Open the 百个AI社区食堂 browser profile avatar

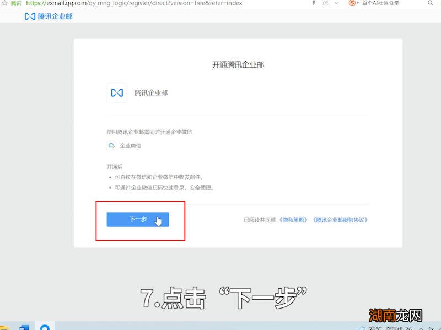tap(352, 3)
